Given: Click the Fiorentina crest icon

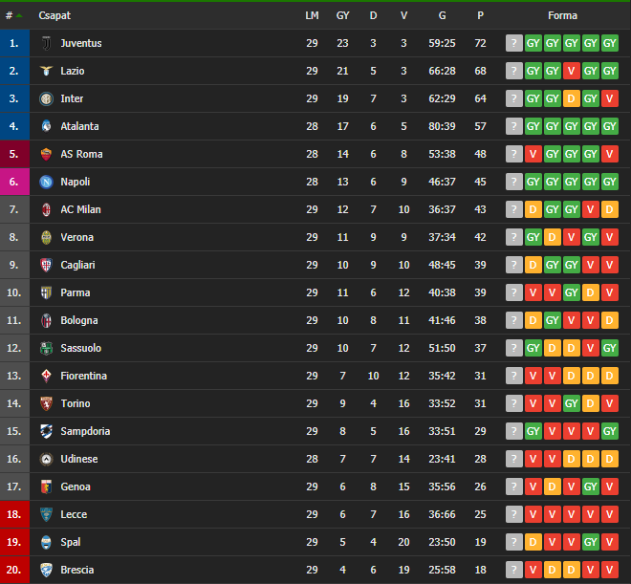Looking at the screenshot, I should click(x=46, y=376).
